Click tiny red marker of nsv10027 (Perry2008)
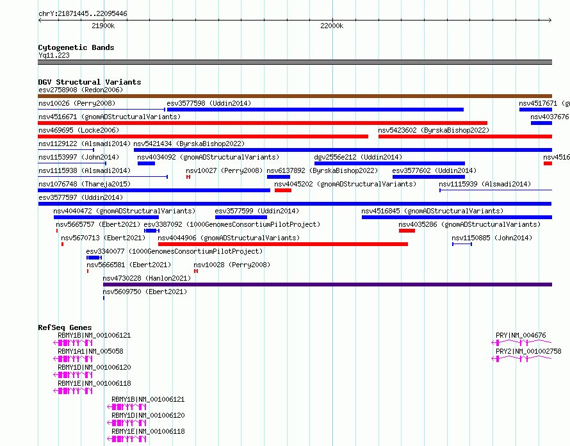This screenshot has width=570, height=446. click(188, 177)
